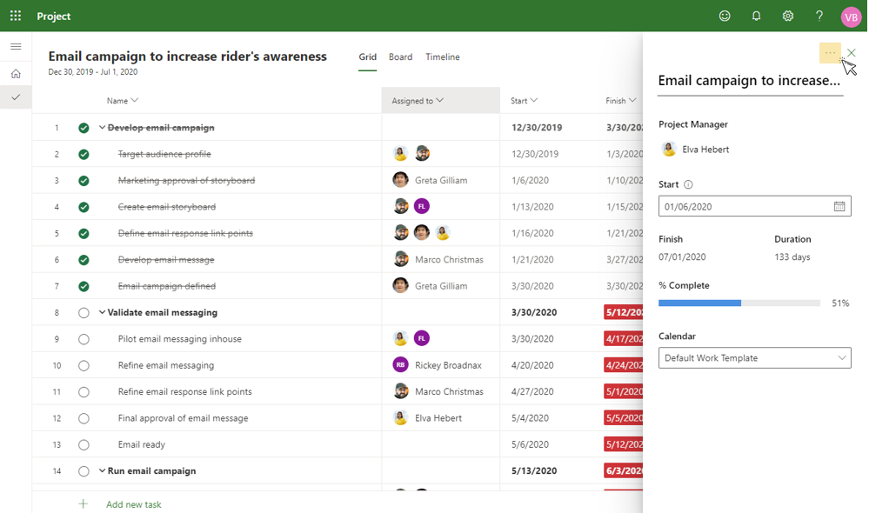Open the Calendar Default Work Template dropdown
The image size is (869, 513).
coord(755,358)
